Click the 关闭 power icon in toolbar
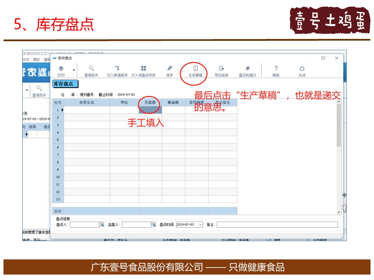The height and width of the screenshot is (280, 374). click(302, 69)
